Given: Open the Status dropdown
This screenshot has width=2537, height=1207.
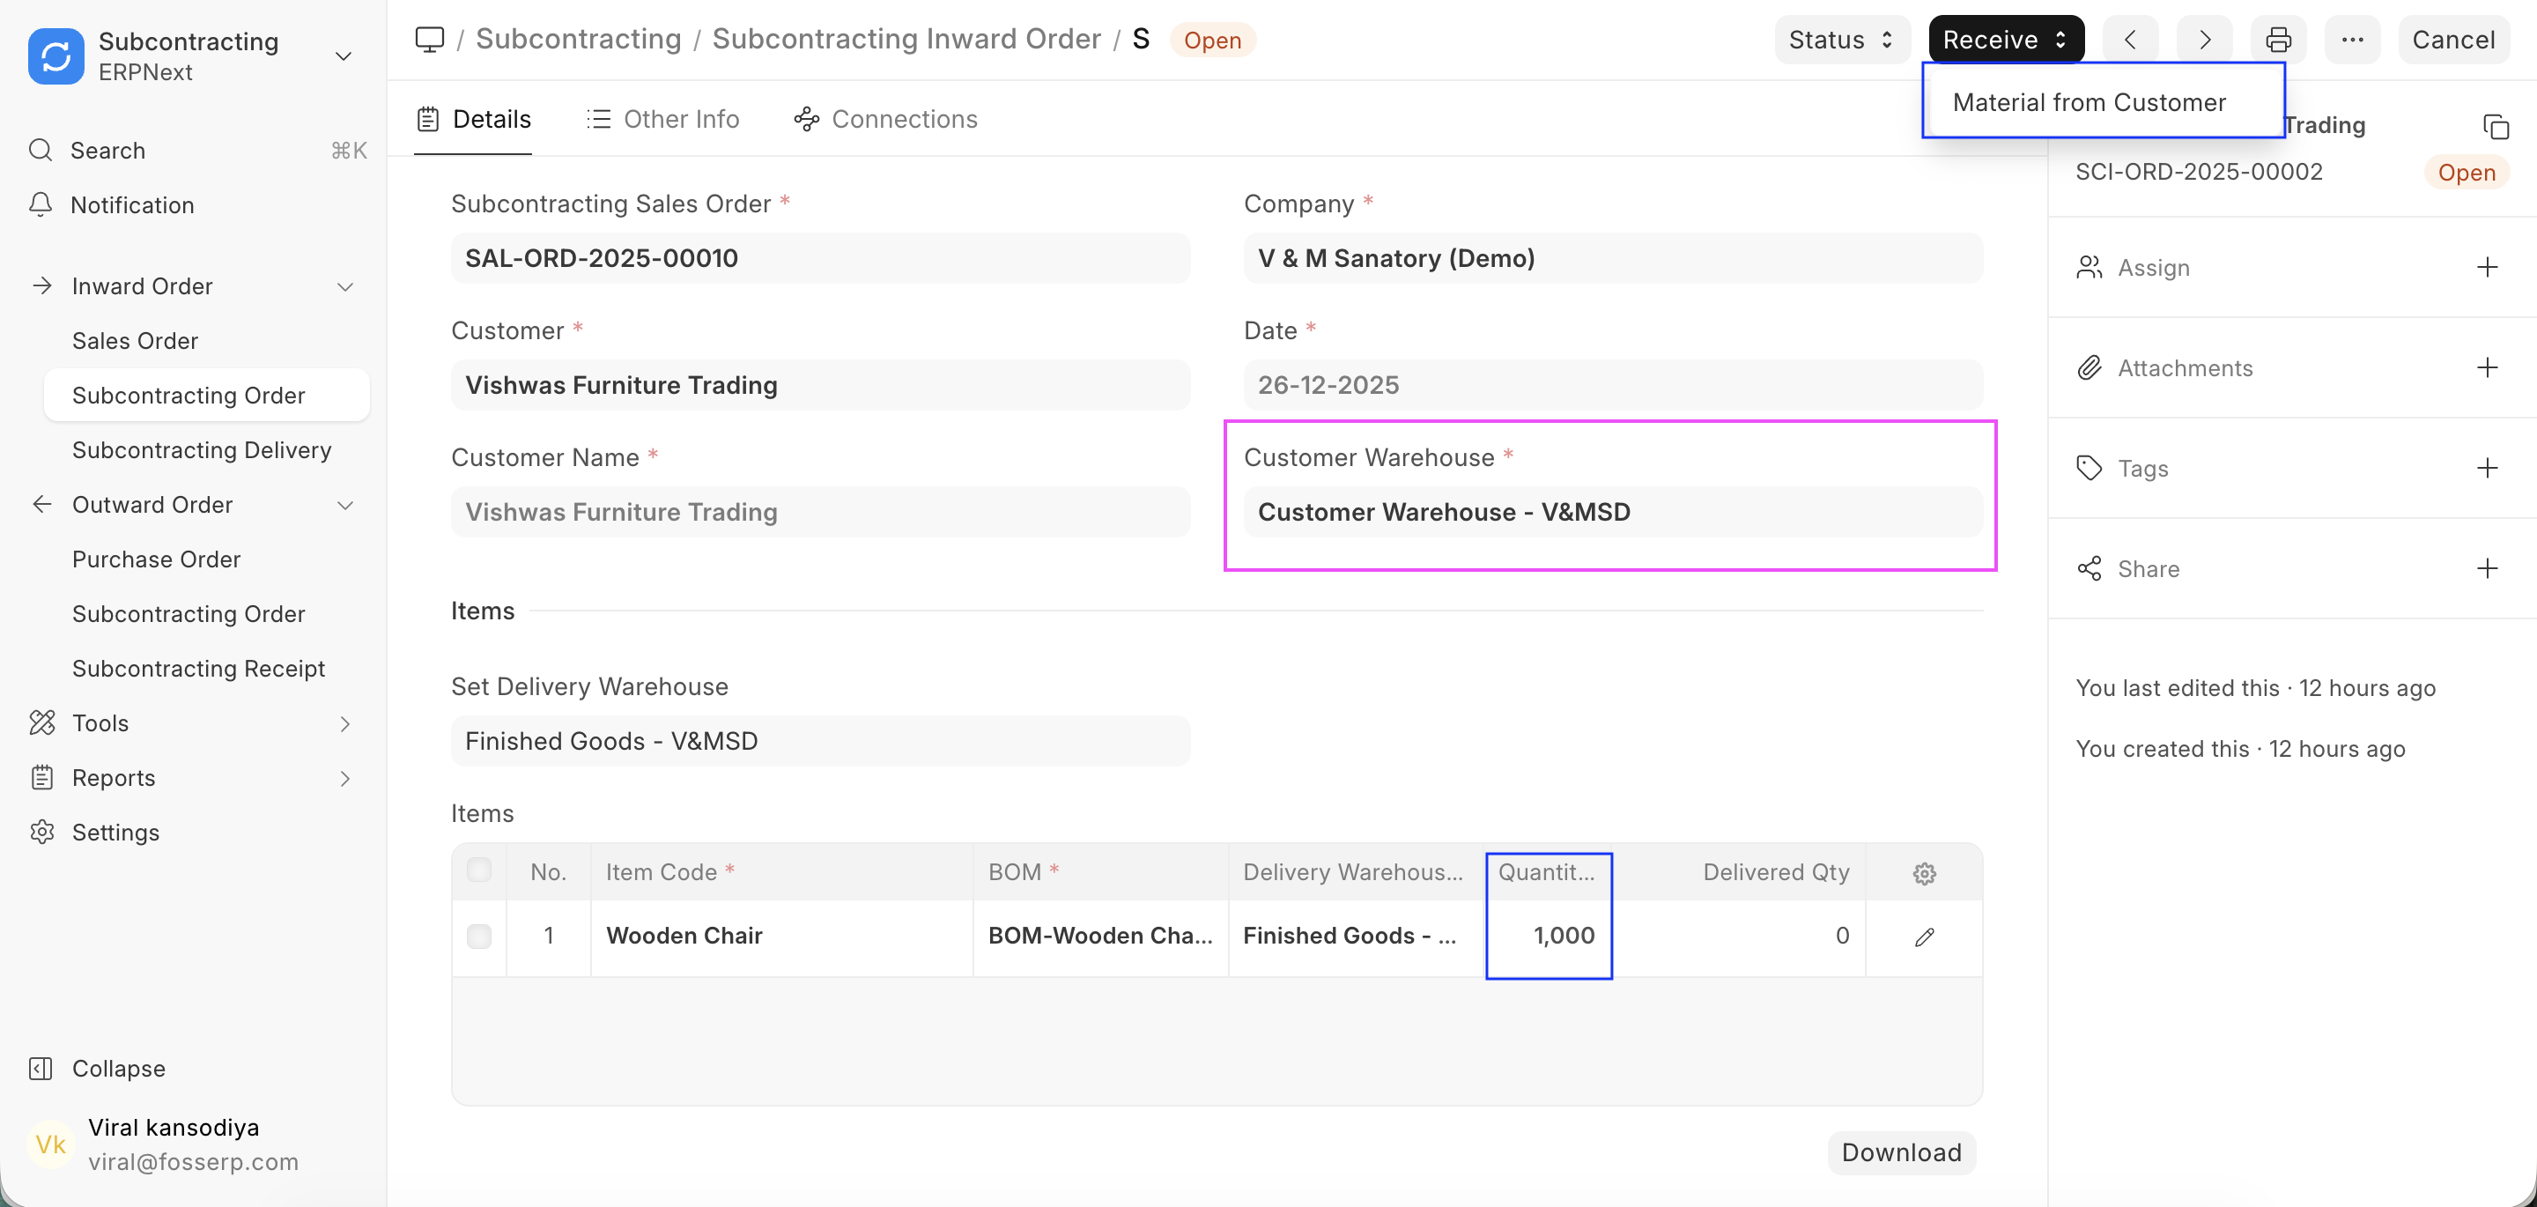Looking at the screenshot, I should [1841, 40].
